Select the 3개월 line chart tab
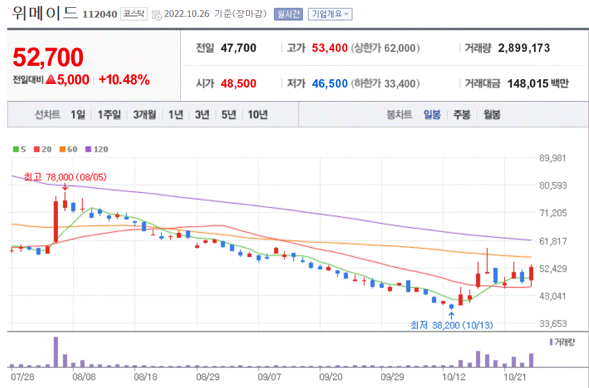Viewport: 589px width, 388px height. click(145, 114)
